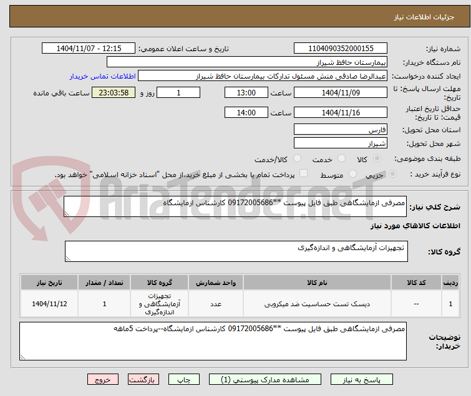
Task: Click the resize grip of گروه کالا box
Action: tap(68, 259)
